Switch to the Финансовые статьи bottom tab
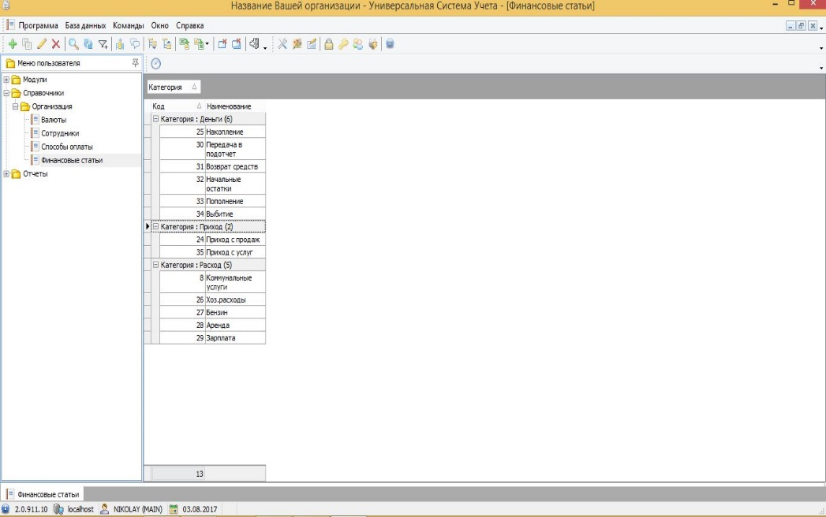The width and height of the screenshot is (826, 517). click(x=43, y=494)
